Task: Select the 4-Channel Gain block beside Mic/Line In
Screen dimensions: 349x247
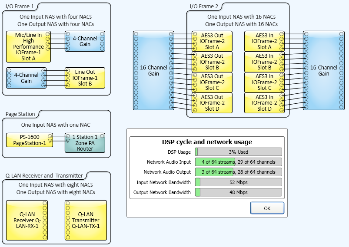Action: pos(85,41)
